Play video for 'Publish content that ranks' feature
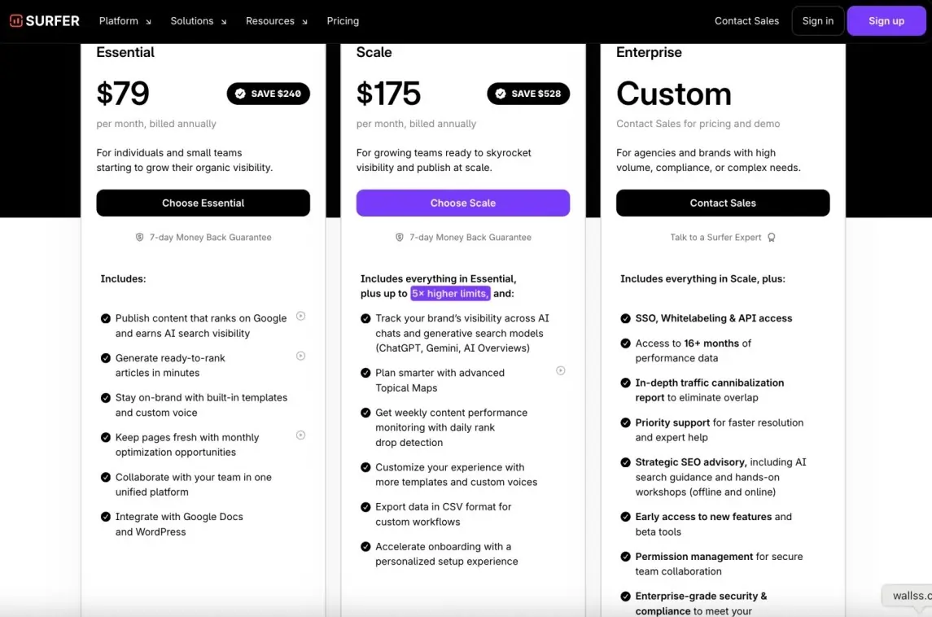932x617 pixels. 300,316
